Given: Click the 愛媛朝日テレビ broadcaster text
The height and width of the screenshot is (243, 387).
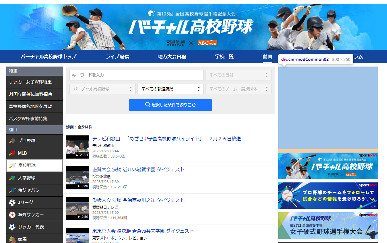Looking at the screenshot, I should pyautogui.click(x=105, y=207).
